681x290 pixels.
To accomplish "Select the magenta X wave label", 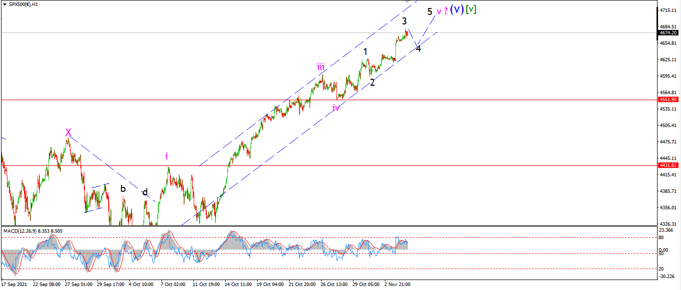I will tap(68, 133).
